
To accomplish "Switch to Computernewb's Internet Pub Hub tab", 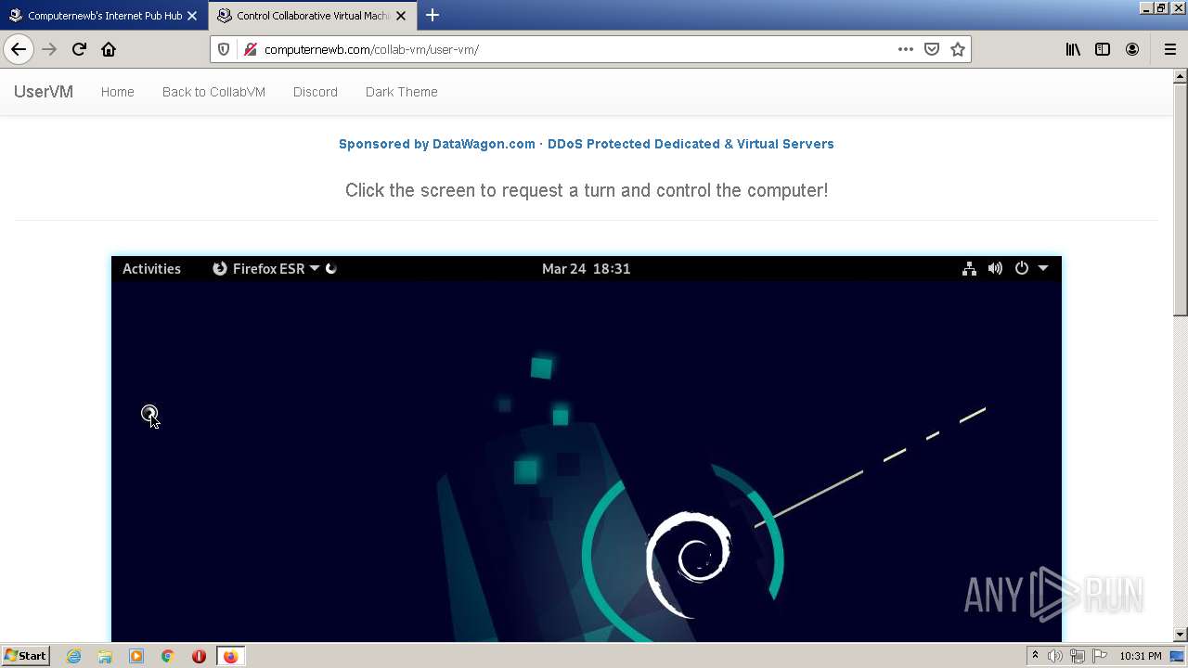I will pyautogui.click(x=104, y=16).
